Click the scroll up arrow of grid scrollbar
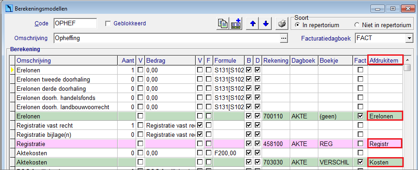The height and width of the screenshot is (170, 418). pyautogui.click(x=407, y=60)
